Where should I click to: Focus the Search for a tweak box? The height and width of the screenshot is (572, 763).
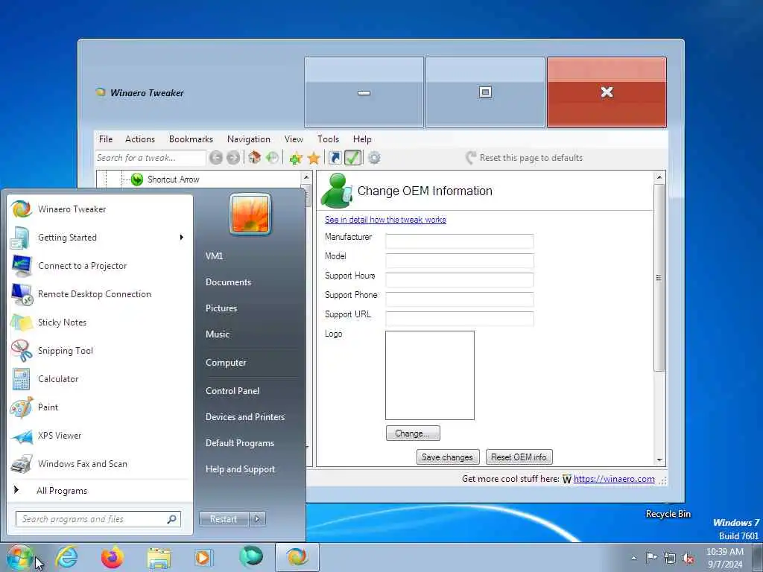[151, 158]
